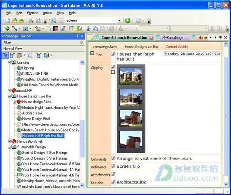
Task: Click the new folder icon
Action: tap(38, 28)
